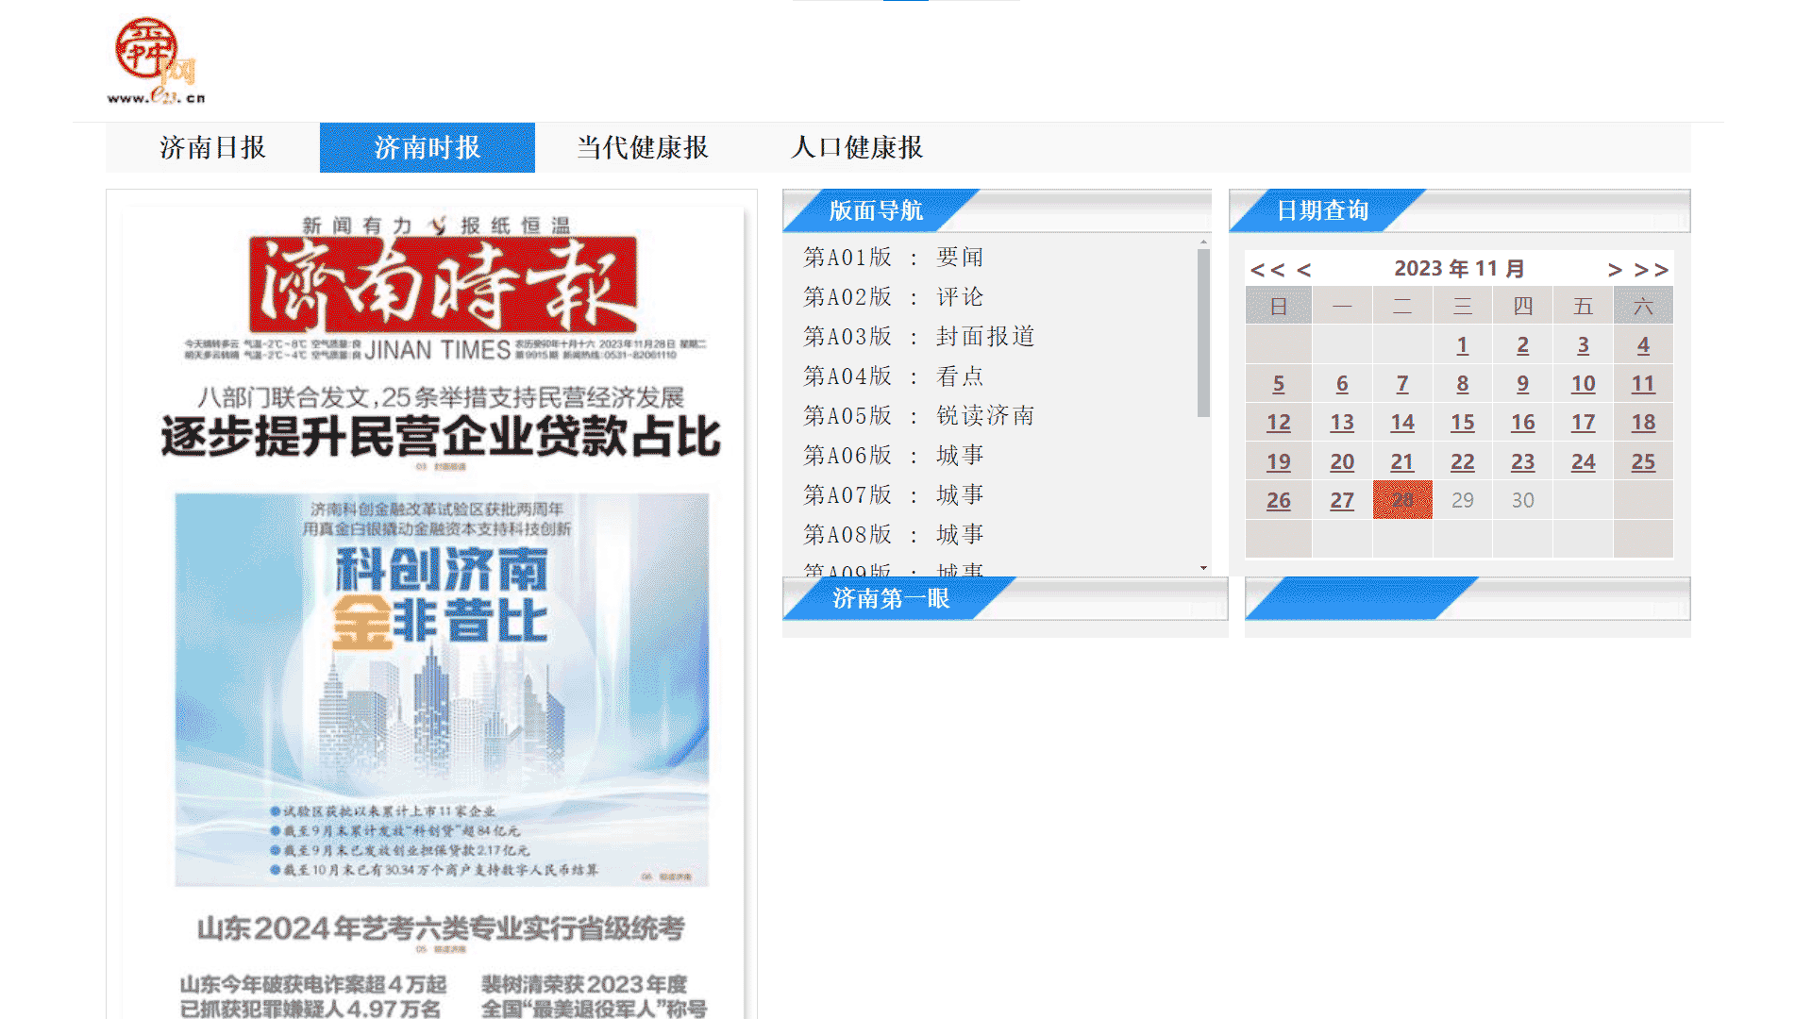Image resolution: width=1795 pixels, height=1019 pixels.
Task: Go to previous month with < arrow
Action: coord(1304,270)
